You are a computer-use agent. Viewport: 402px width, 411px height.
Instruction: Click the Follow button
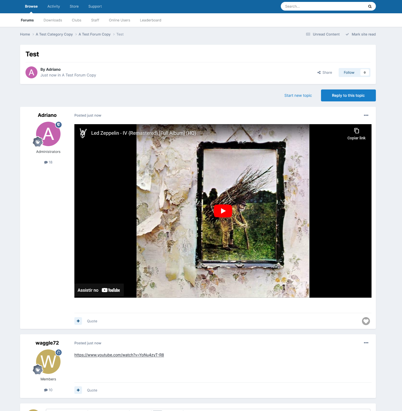pos(349,73)
